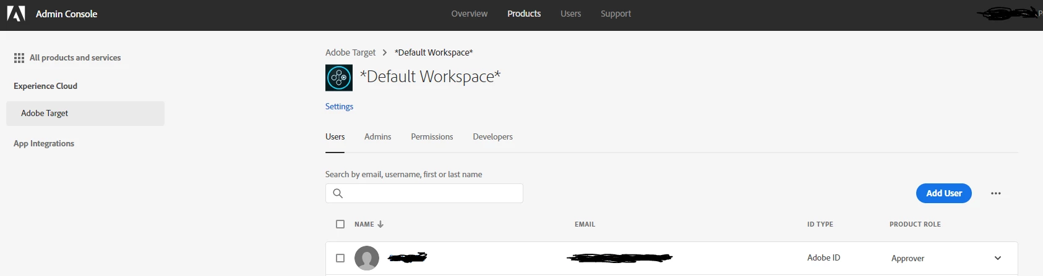
Task: Tick the checkbox for the Approver user row
Action: tap(340, 258)
